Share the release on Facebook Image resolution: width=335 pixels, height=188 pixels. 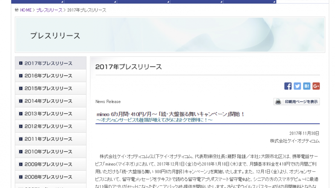(288, 86)
